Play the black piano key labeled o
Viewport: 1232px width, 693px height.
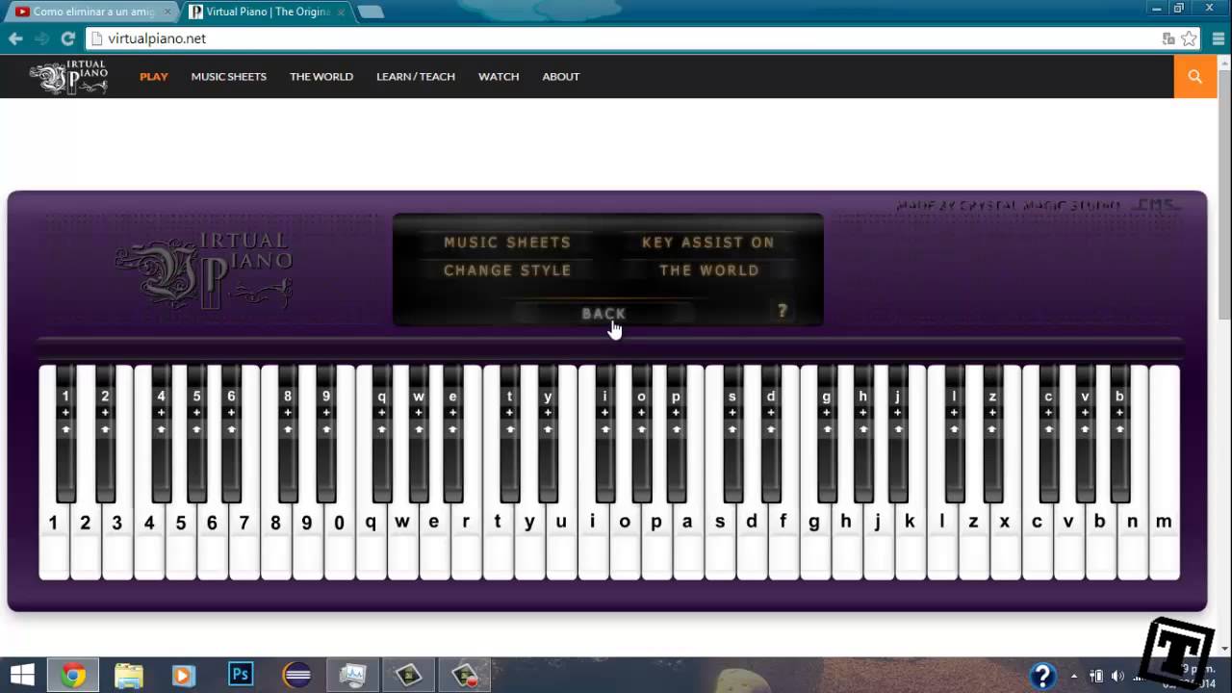click(x=641, y=433)
